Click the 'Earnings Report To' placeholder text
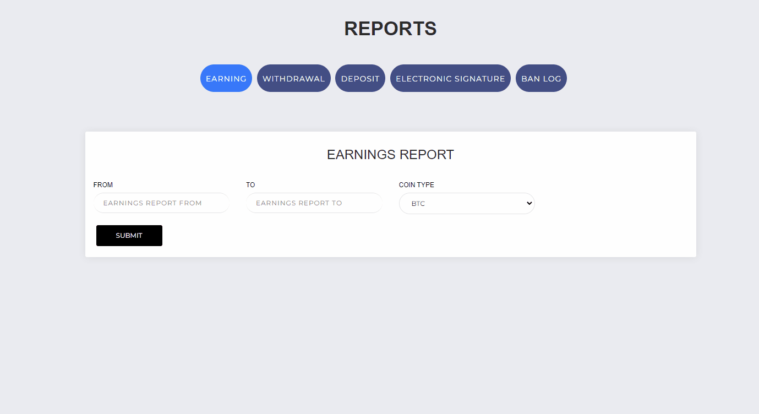This screenshot has width=759, height=414. (x=299, y=203)
